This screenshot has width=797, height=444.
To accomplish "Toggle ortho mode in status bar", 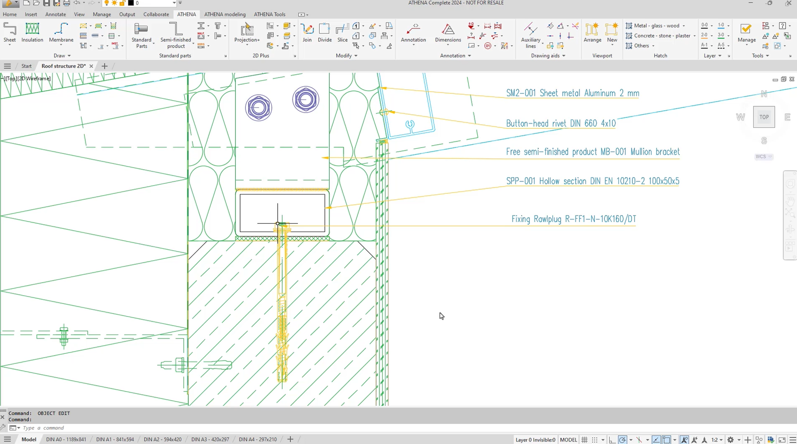I will coord(612,440).
